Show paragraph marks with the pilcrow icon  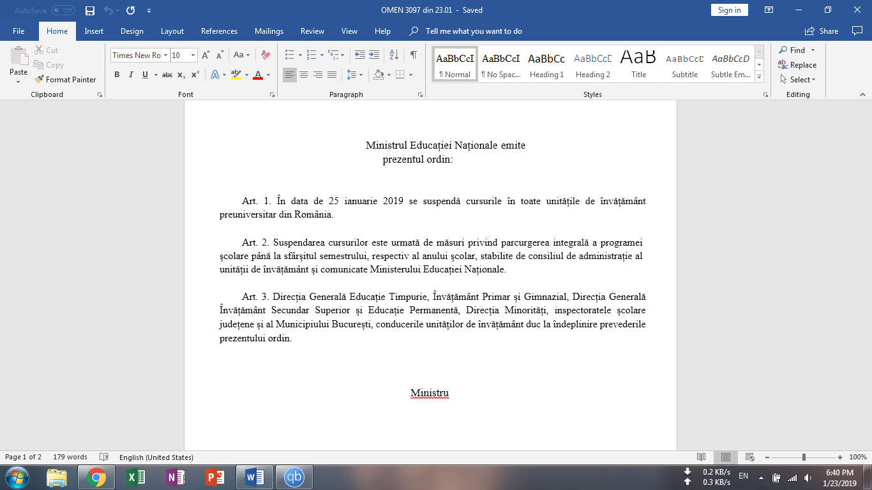point(414,56)
